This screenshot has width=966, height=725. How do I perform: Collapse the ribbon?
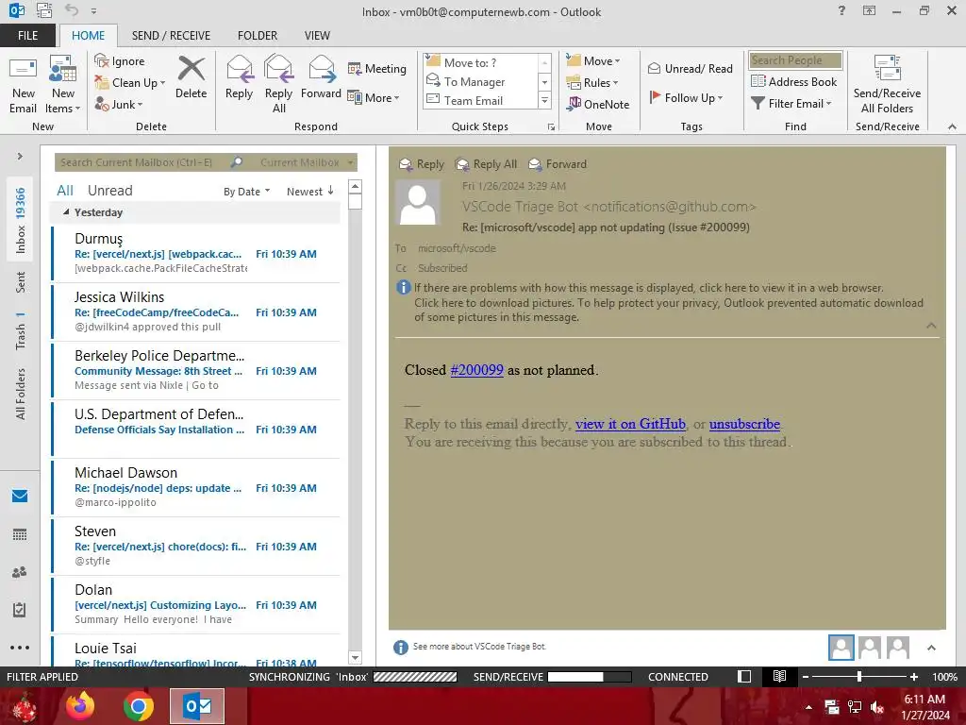[x=953, y=126]
